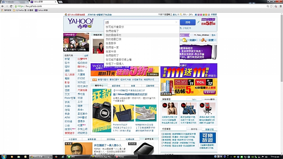Open the red office chair product thumbnail
The image size is (283, 159).
coord(207,108)
